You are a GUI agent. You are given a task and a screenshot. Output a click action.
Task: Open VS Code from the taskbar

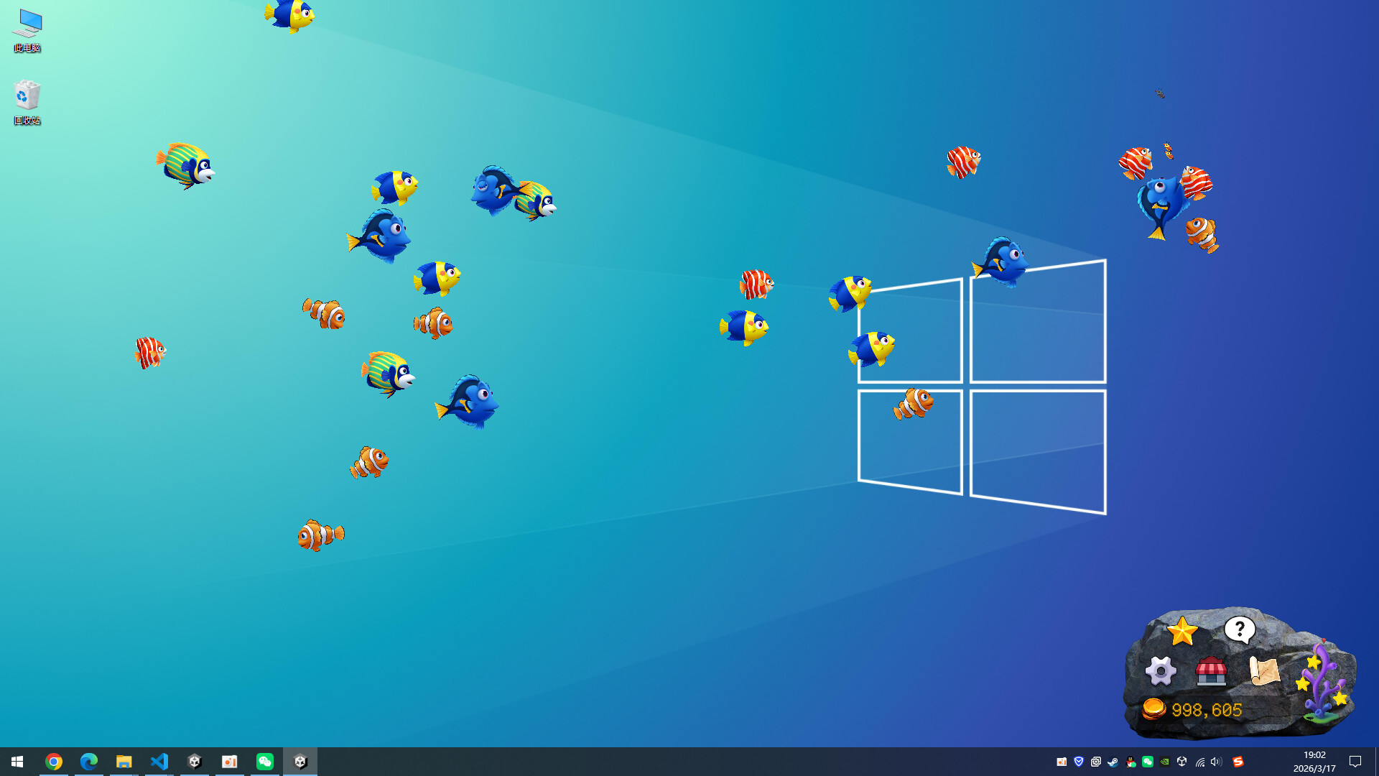click(x=159, y=762)
